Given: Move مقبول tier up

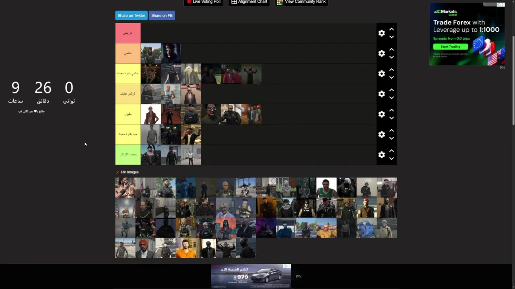Looking at the screenshot, I should click(391, 110).
